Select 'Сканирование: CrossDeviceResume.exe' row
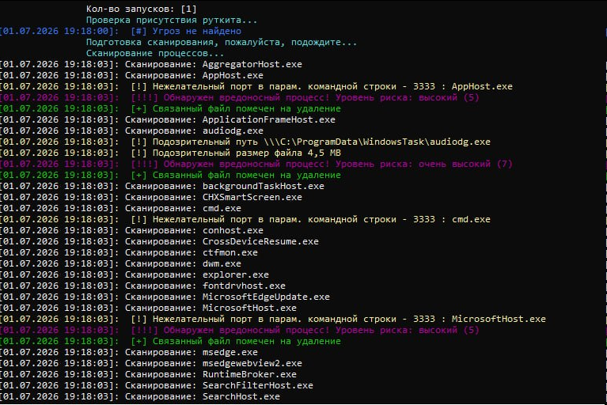The height and width of the screenshot is (405, 607). (160, 241)
